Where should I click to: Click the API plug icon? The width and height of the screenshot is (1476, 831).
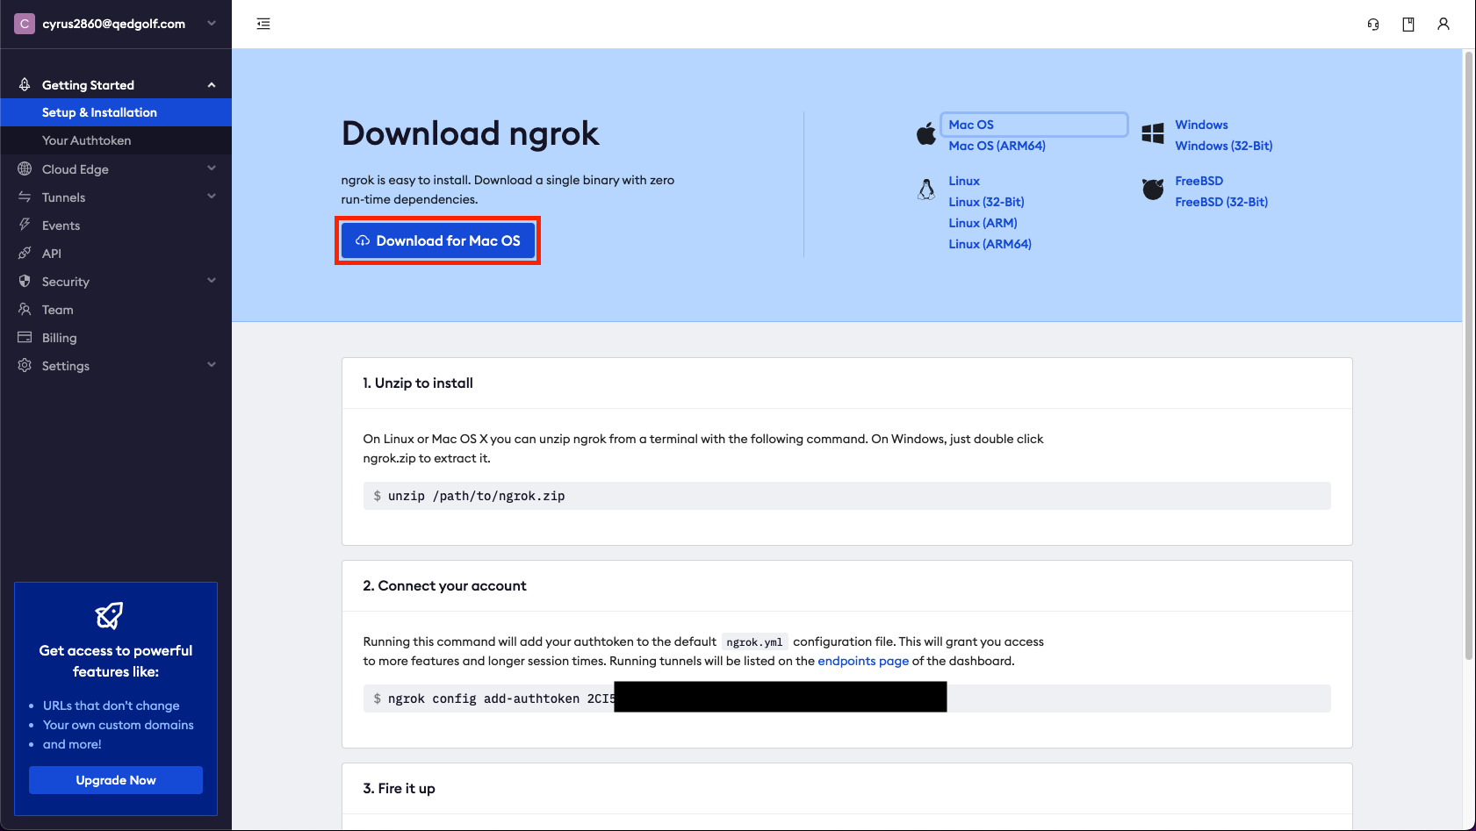tap(25, 254)
